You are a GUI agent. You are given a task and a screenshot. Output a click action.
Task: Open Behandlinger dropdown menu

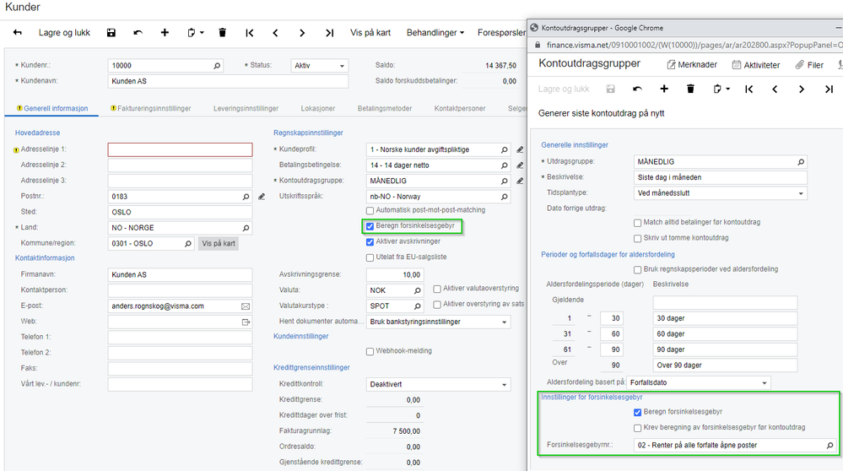[435, 33]
